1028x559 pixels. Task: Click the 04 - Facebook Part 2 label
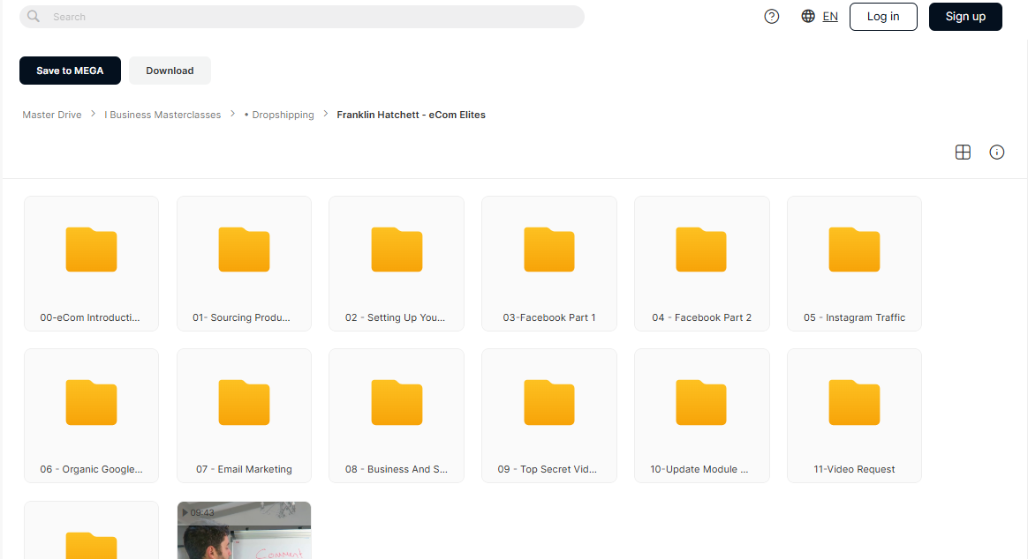point(701,317)
